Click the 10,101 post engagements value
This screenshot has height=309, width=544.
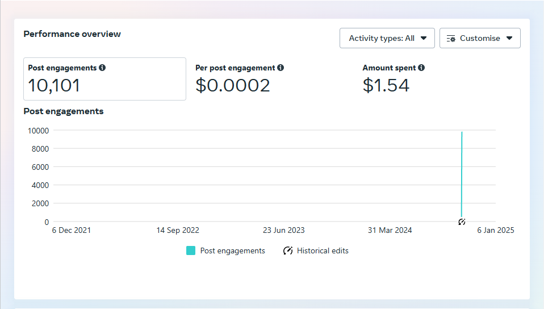pos(55,85)
